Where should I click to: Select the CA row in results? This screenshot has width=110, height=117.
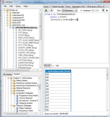pos(58,98)
